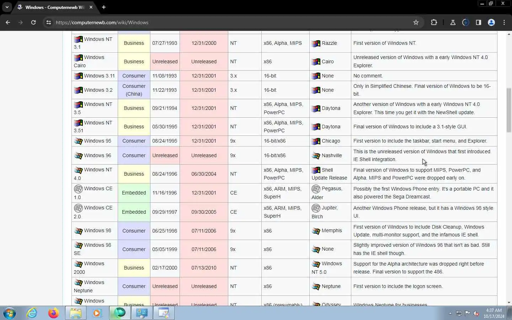The image size is (512, 320).
Task: Select 'Consumer (China)' category cell
Action: pos(134,90)
